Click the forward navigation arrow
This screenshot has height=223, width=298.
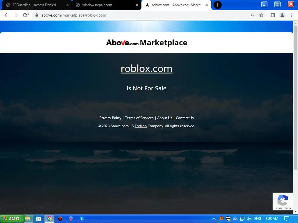click(16, 15)
